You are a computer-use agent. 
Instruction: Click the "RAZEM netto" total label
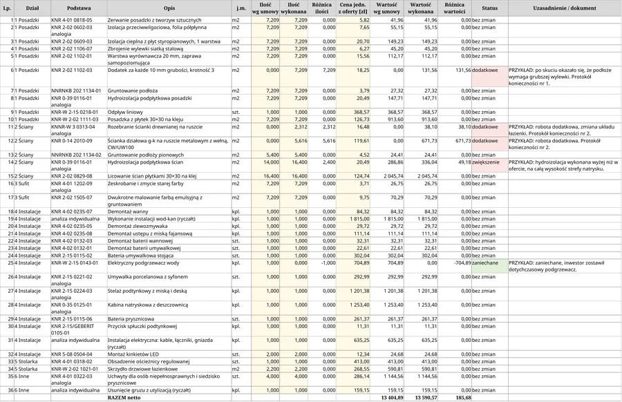[169, 398]
